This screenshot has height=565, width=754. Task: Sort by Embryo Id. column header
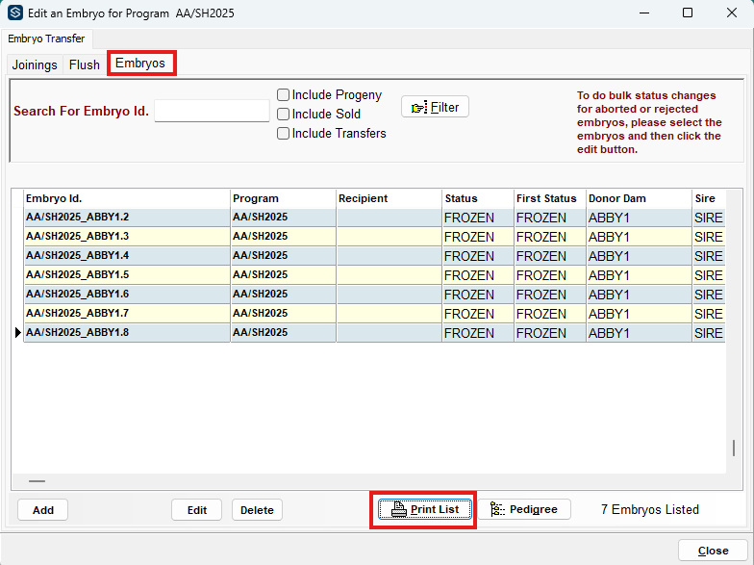[x=127, y=198]
